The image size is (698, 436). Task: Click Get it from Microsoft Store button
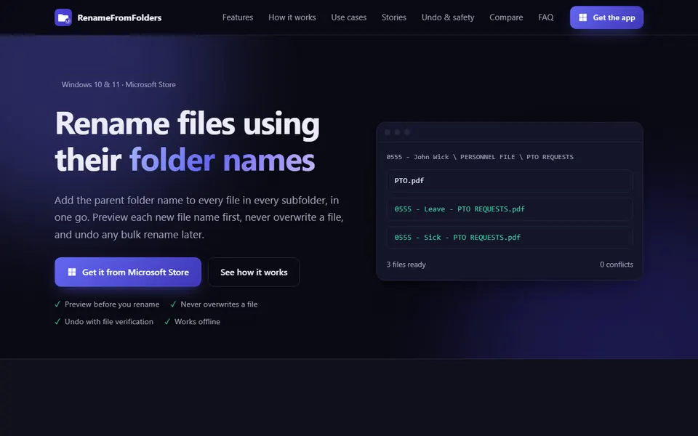pyautogui.click(x=128, y=272)
